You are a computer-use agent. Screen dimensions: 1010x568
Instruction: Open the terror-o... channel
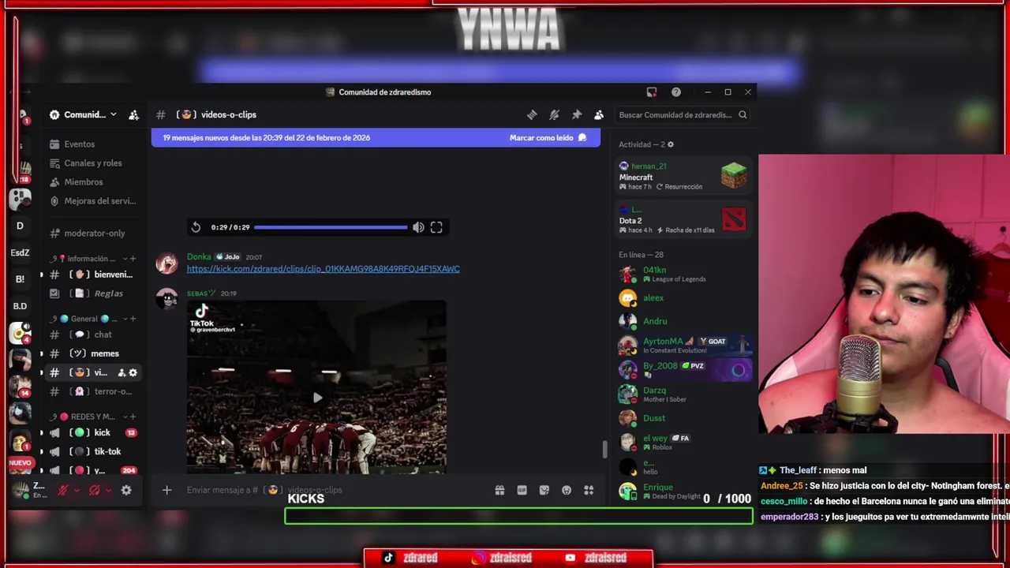point(93,391)
